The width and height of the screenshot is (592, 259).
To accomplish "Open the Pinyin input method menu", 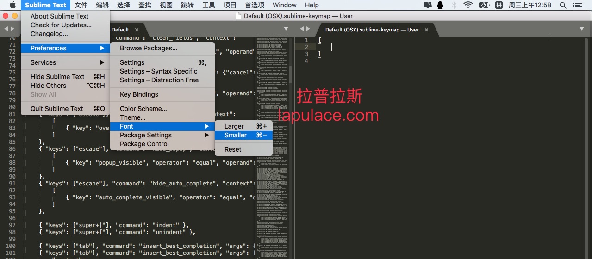I will pos(499,5).
